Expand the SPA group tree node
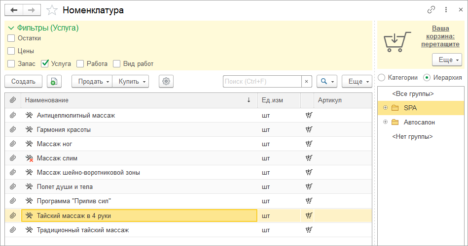 pyautogui.click(x=386, y=108)
